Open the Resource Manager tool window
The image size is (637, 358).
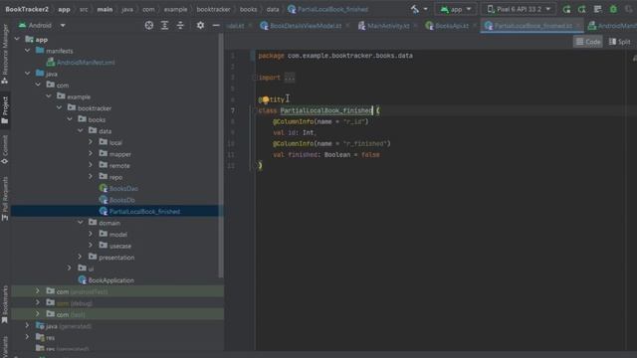pos(5,54)
